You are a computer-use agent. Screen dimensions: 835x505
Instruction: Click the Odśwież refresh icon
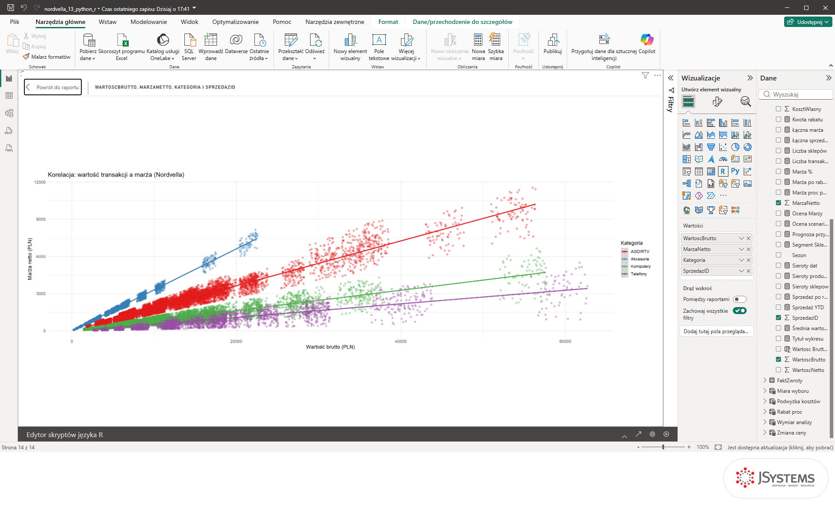click(315, 40)
